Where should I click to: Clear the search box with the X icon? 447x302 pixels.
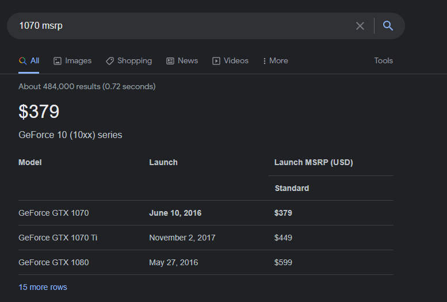point(360,26)
